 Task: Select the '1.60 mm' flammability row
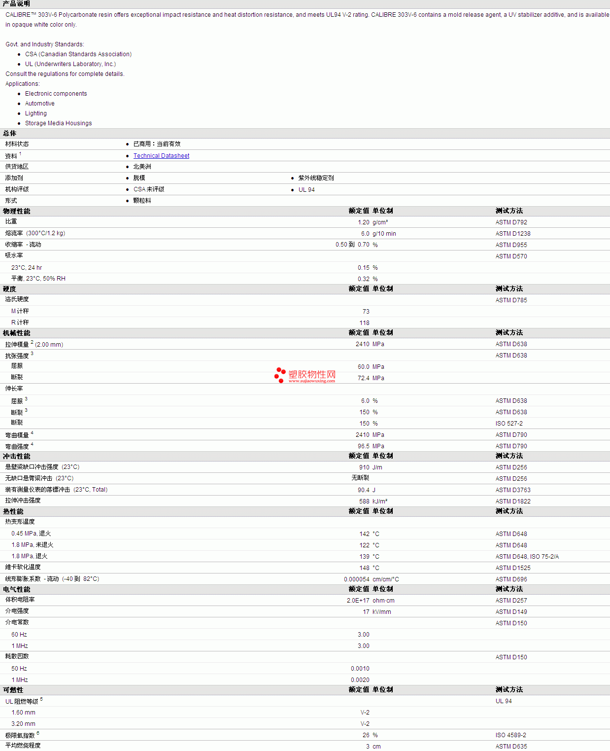tap(23, 713)
